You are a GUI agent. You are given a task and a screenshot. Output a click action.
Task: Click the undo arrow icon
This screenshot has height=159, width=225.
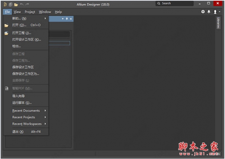click(x=22, y=4)
